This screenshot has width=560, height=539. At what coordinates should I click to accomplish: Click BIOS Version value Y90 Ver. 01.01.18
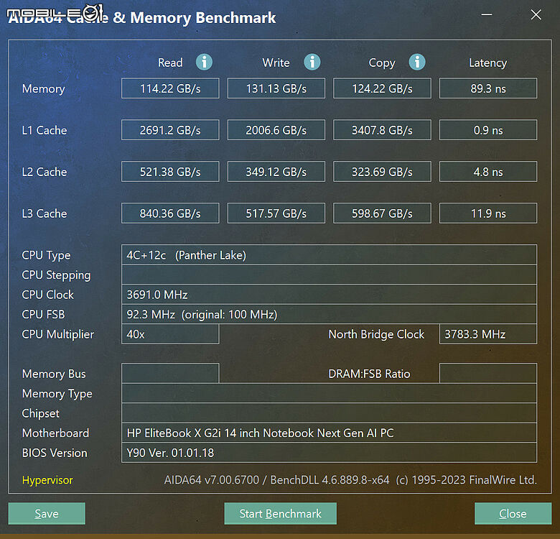330,453
